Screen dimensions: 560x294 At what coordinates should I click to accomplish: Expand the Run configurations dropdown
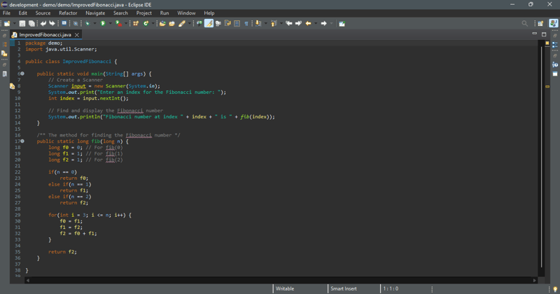pos(111,24)
